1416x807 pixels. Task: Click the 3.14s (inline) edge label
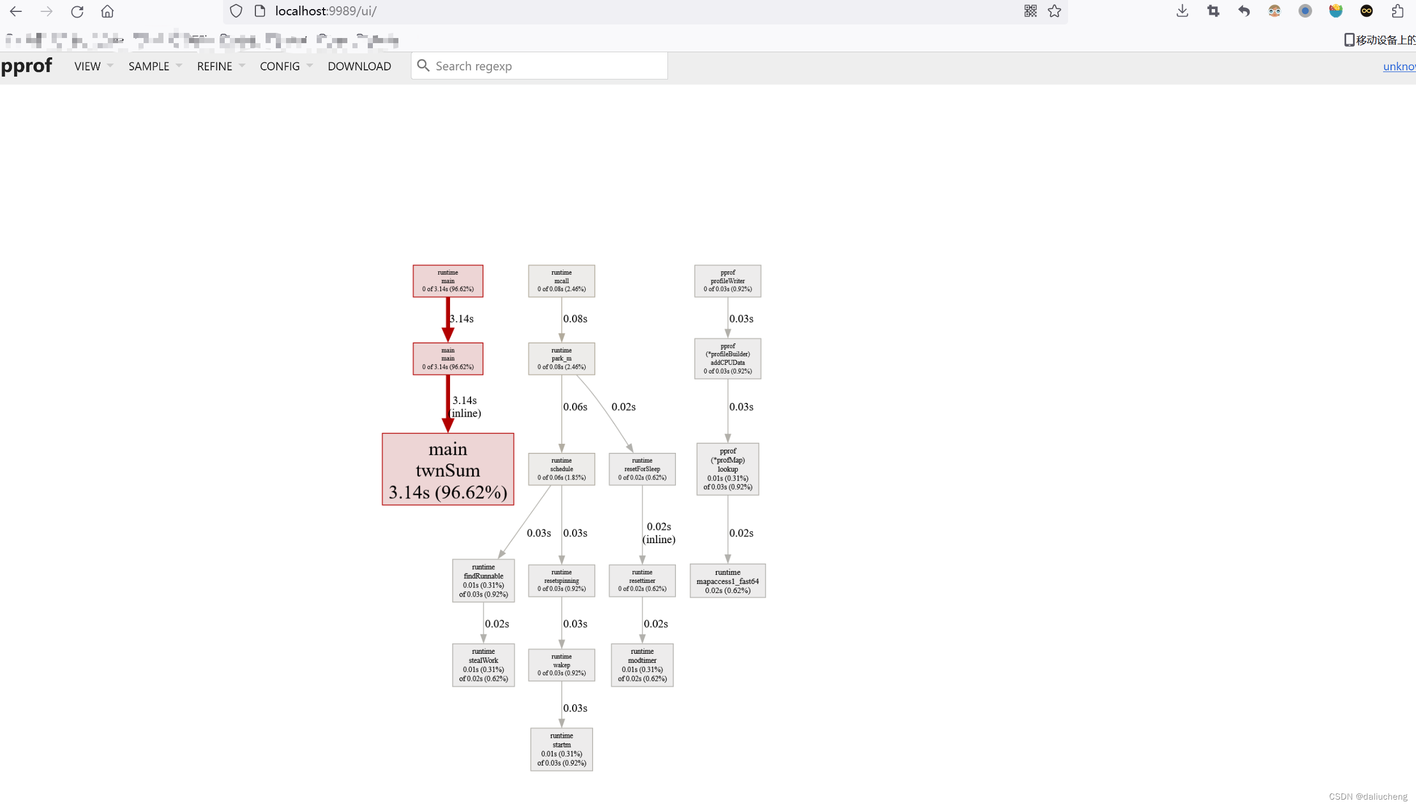(x=465, y=407)
